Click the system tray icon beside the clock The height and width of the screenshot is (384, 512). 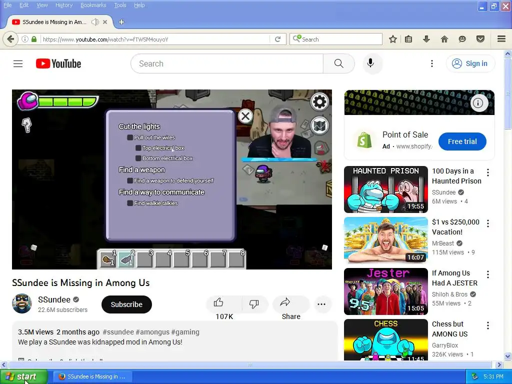[x=475, y=376]
